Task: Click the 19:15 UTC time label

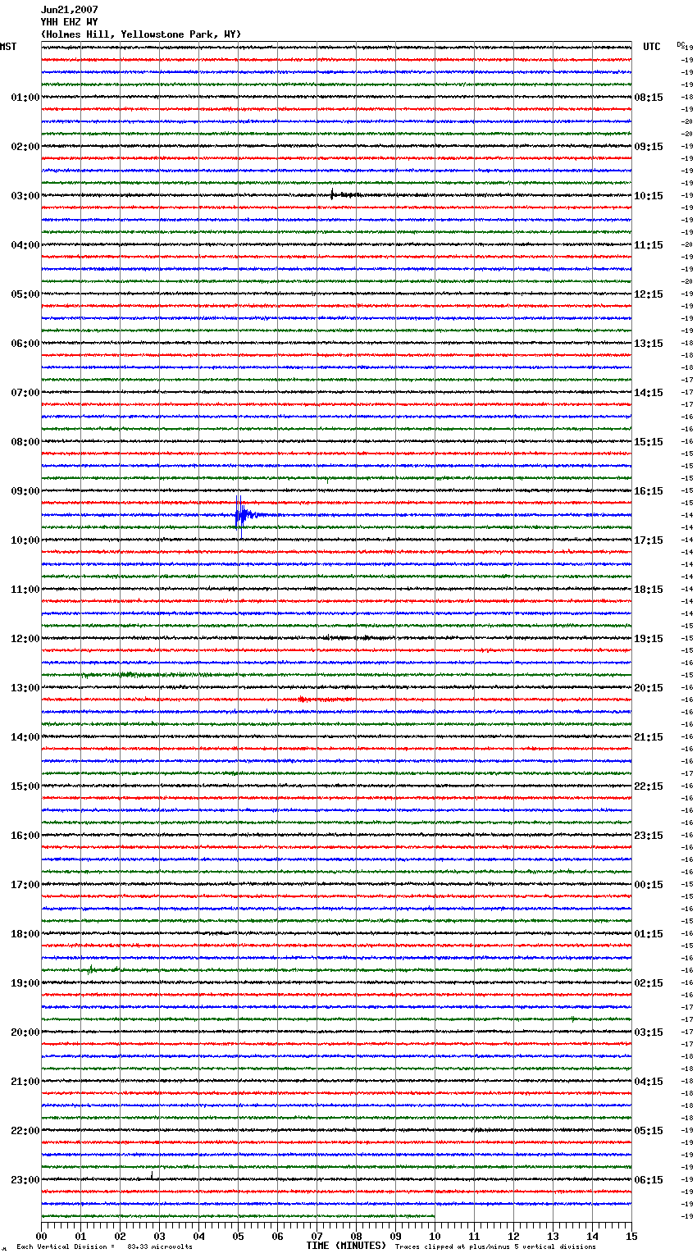Action: click(x=649, y=639)
